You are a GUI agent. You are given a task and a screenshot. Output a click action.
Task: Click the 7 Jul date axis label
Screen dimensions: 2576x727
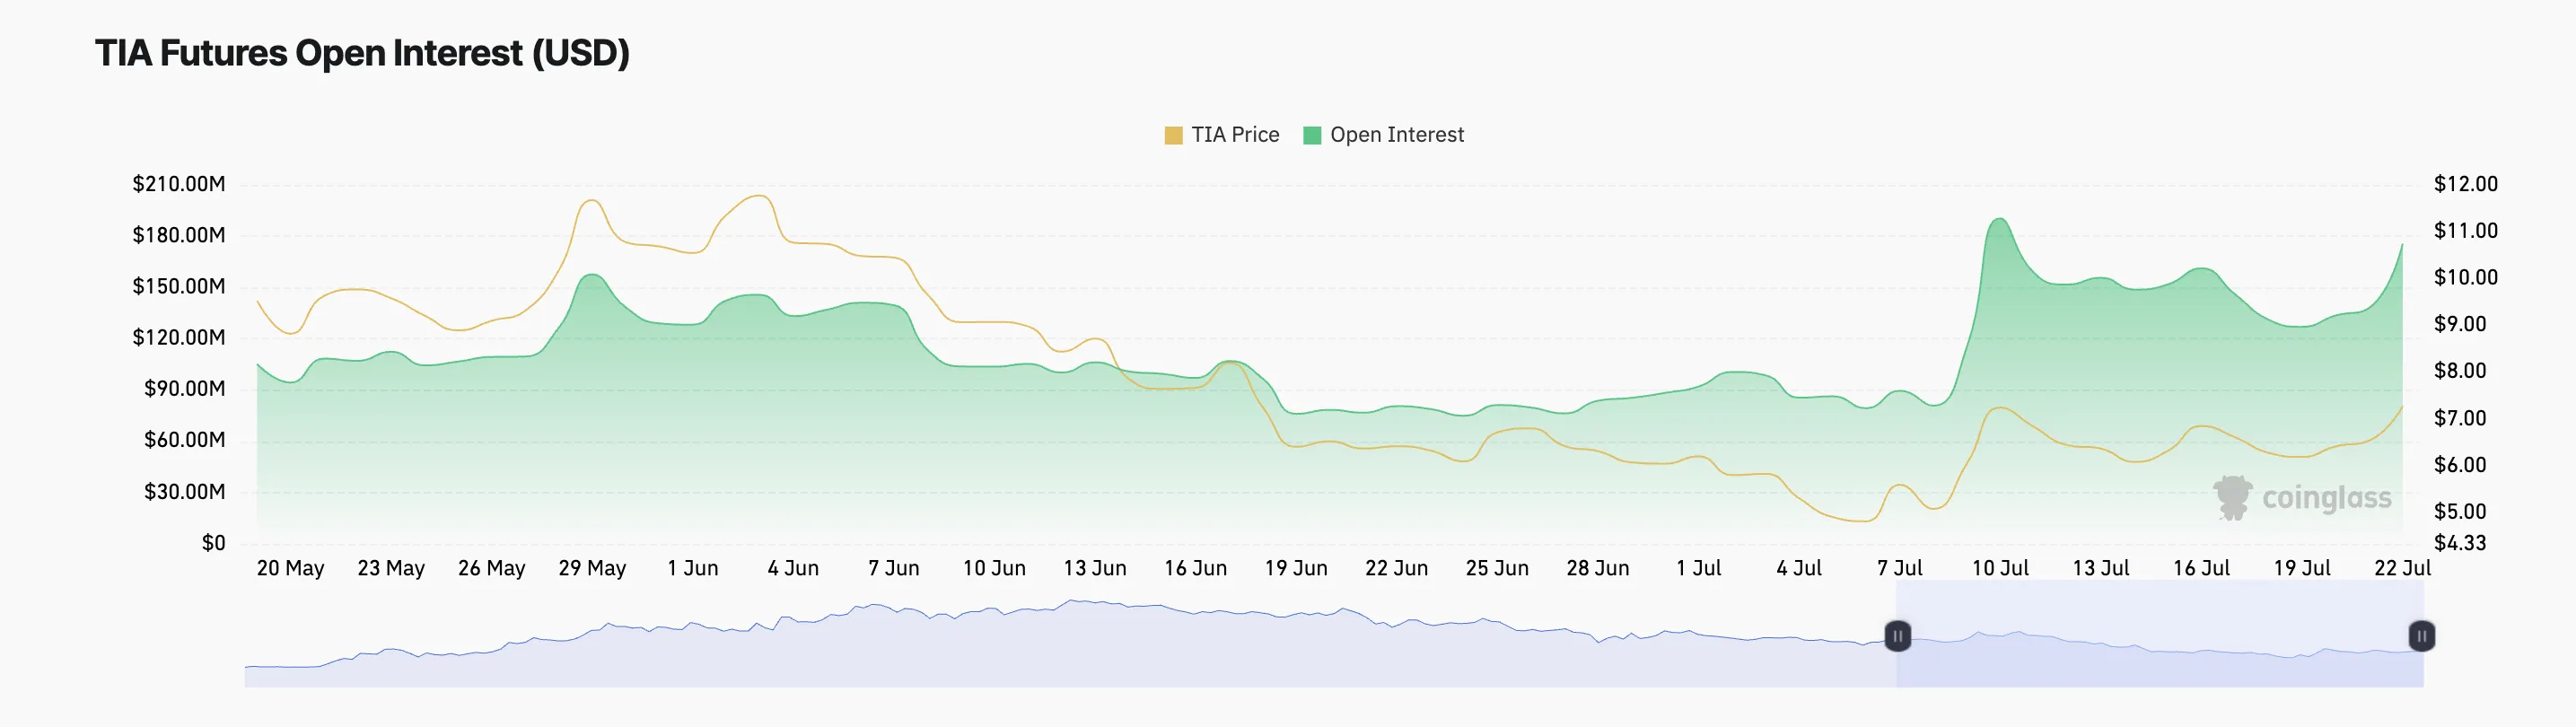pyautogui.click(x=1899, y=568)
